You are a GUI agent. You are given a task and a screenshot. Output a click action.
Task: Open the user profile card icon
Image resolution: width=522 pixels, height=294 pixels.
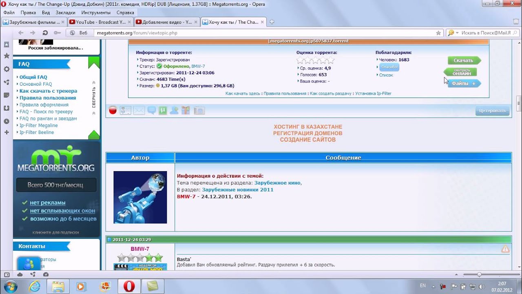(x=126, y=110)
